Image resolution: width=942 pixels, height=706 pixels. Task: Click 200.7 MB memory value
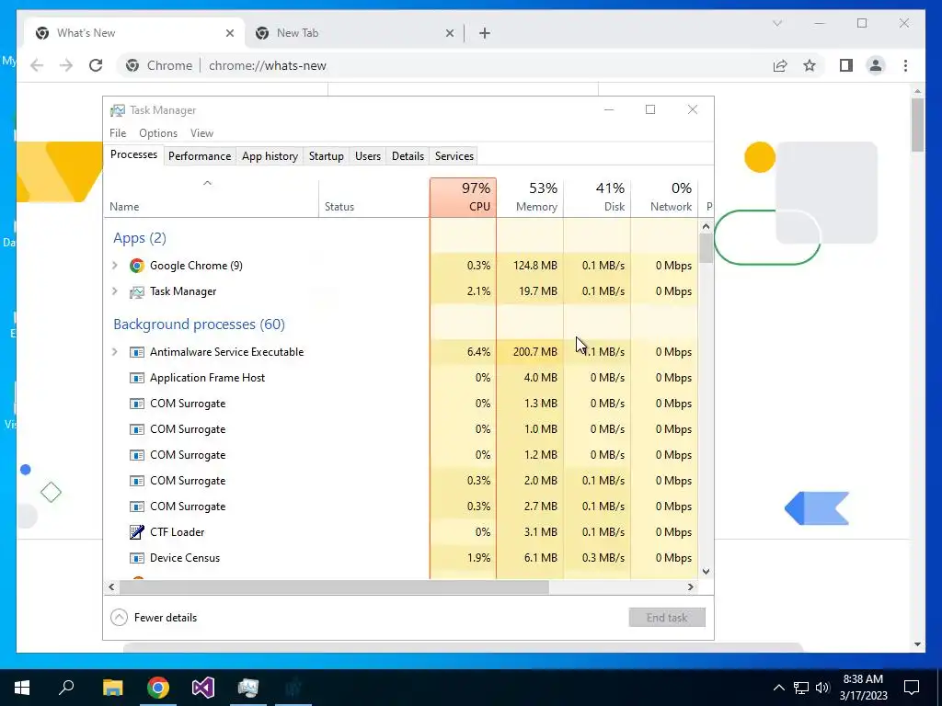(x=534, y=352)
